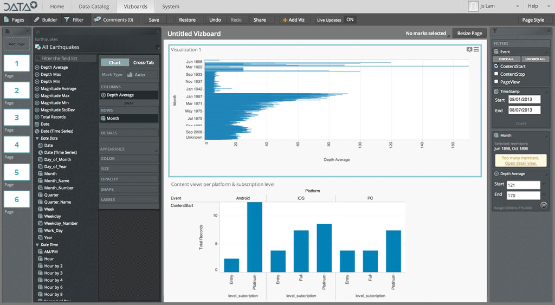
Task: Collapse the Date Date field group
Action: click(x=38, y=139)
